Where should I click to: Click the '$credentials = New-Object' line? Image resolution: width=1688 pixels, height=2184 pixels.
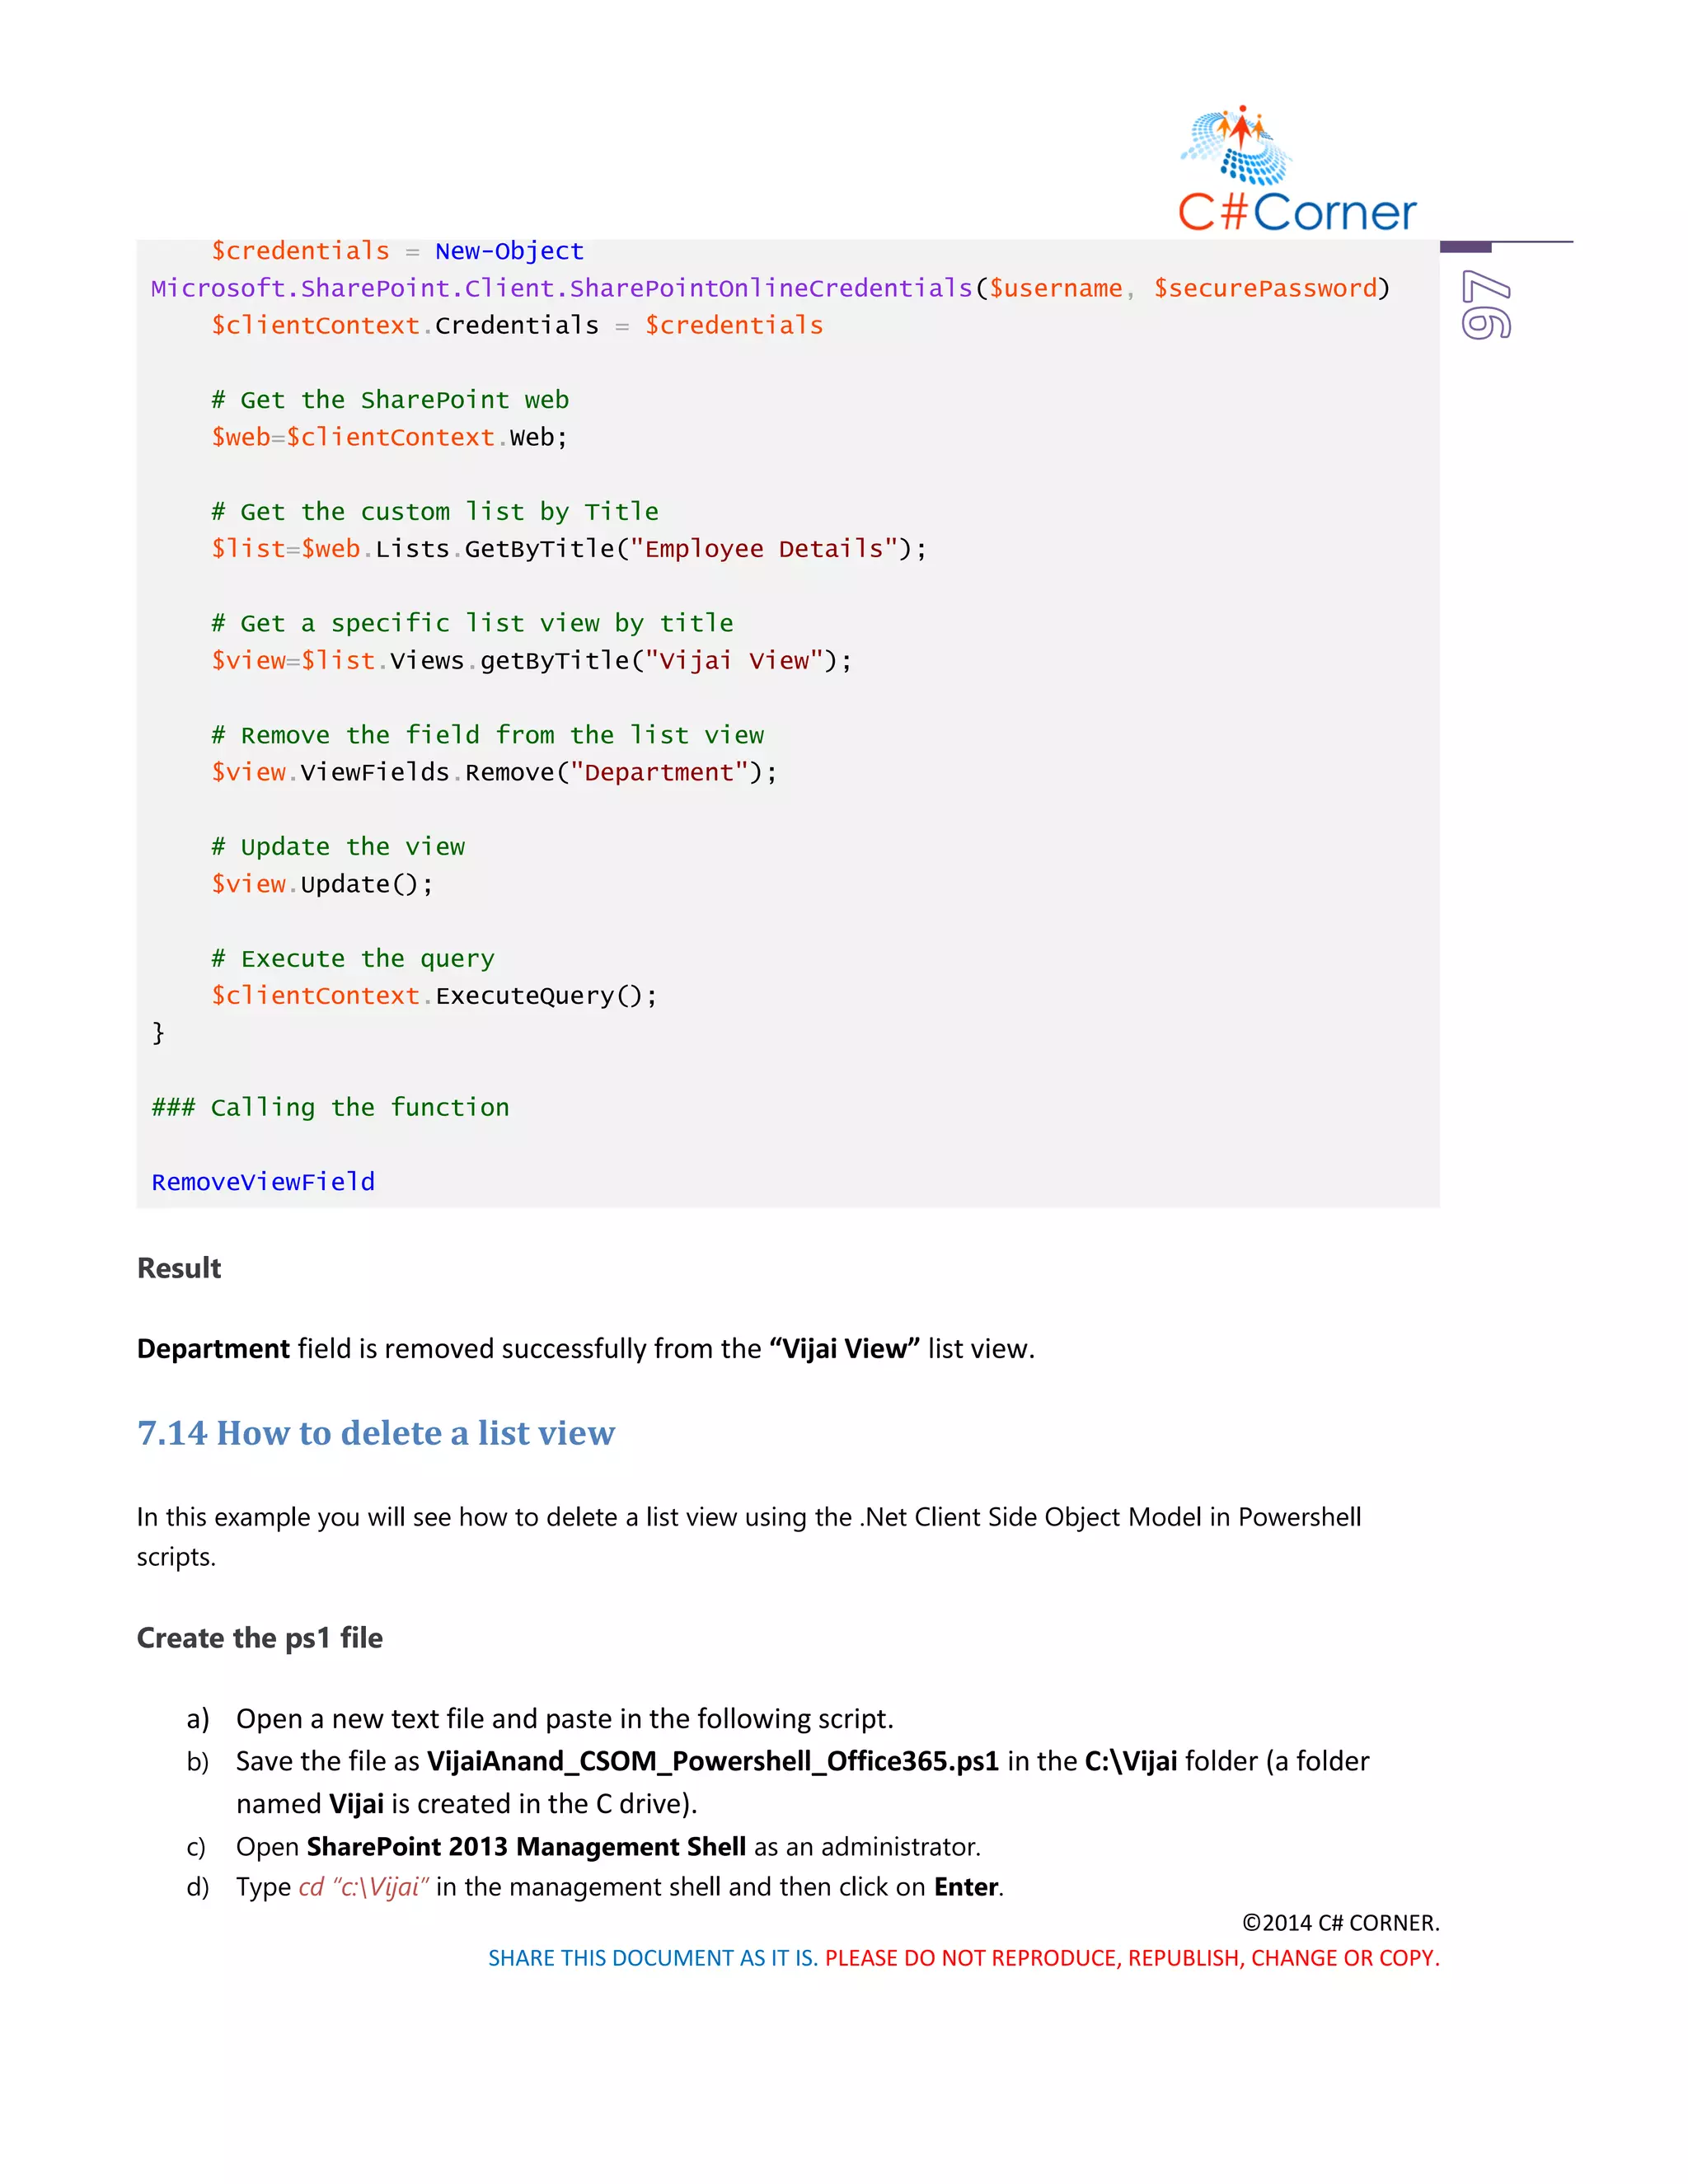point(397,251)
